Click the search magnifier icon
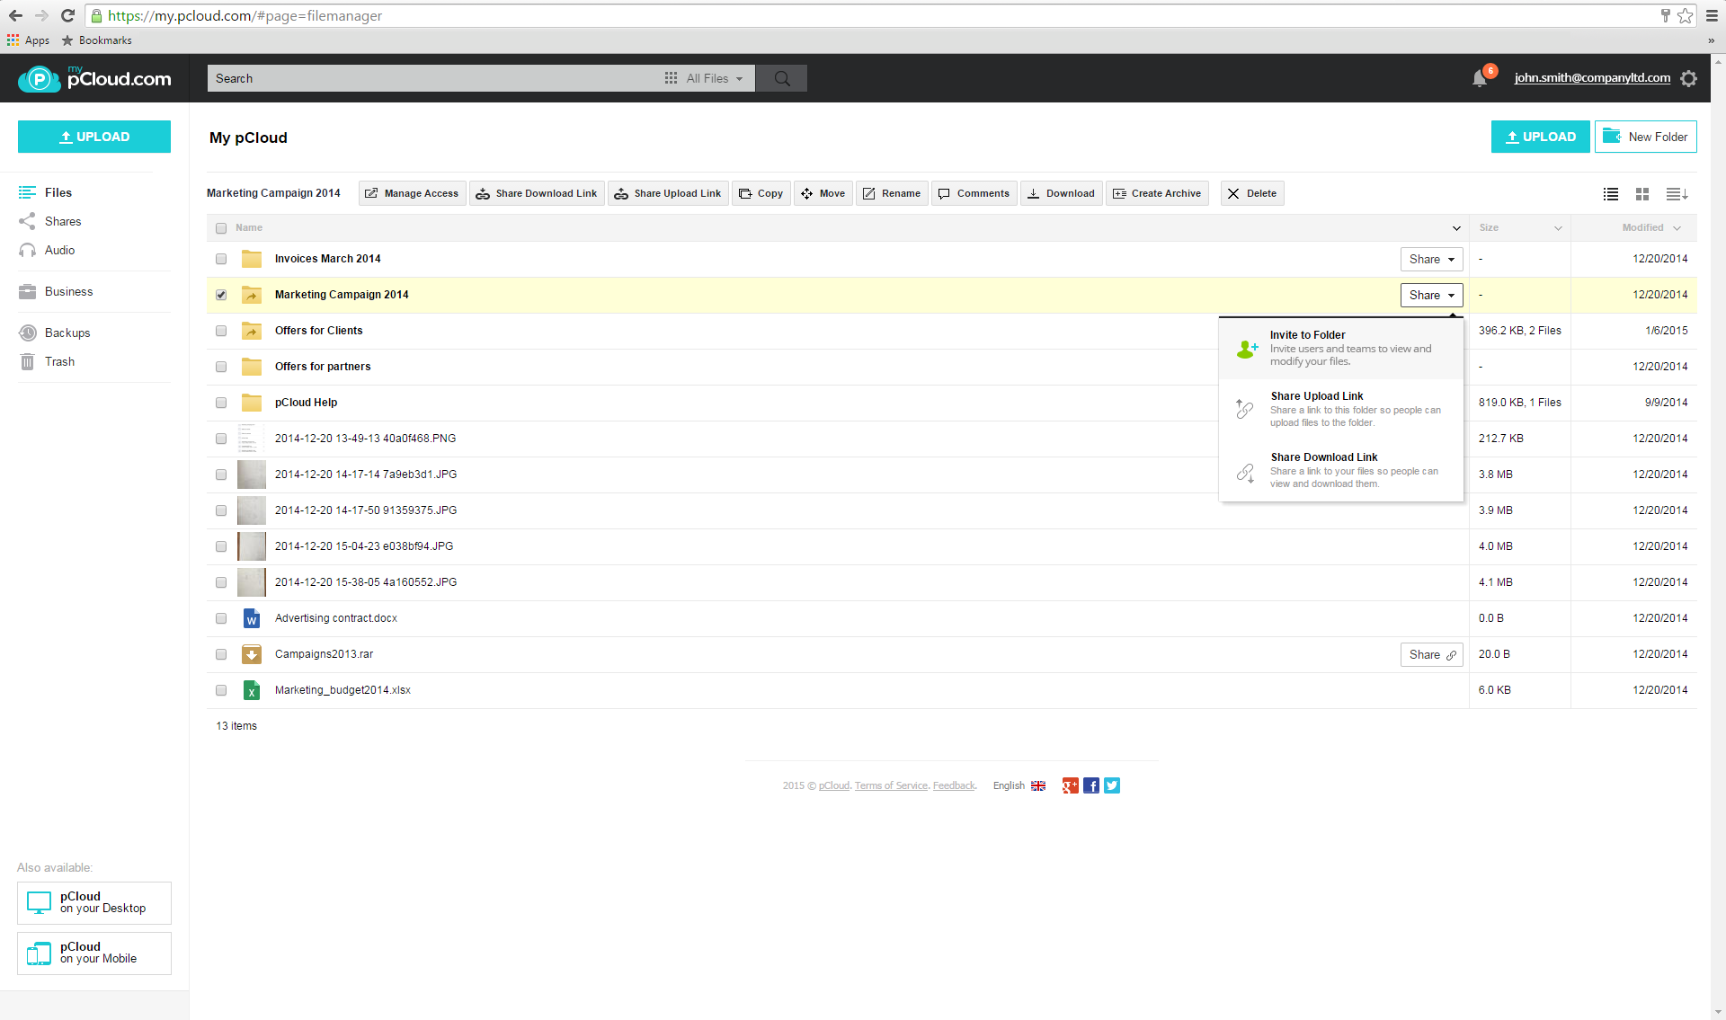This screenshot has width=1726, height=1020. (x=781, y=78)
